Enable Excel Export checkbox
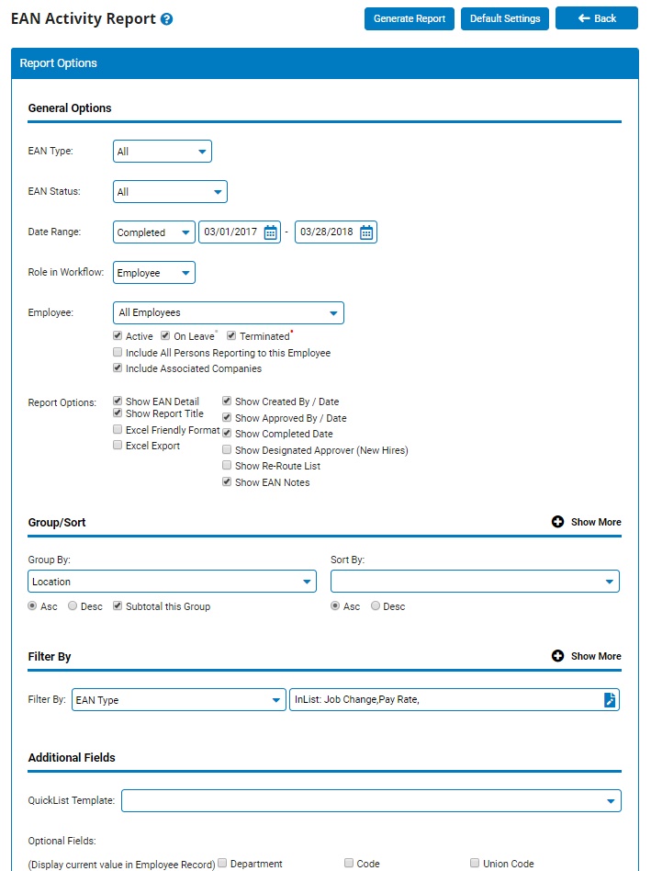 point(118,445)
